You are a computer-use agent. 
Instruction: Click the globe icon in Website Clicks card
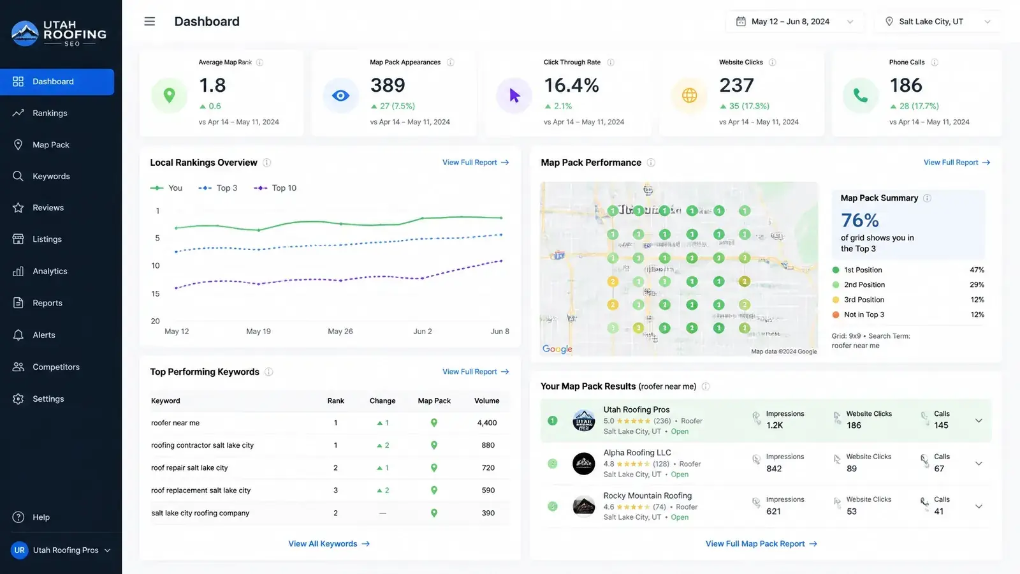689,96
